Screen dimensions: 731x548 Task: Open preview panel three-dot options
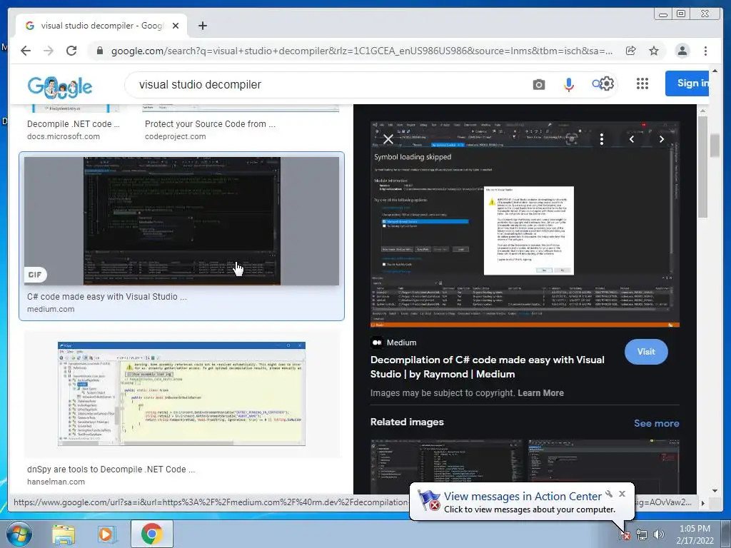coord(602,139)
